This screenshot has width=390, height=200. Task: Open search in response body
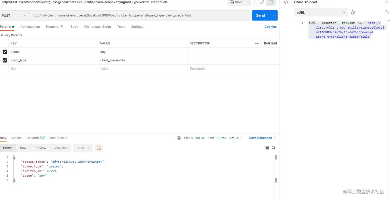click(x=274, y=148)
